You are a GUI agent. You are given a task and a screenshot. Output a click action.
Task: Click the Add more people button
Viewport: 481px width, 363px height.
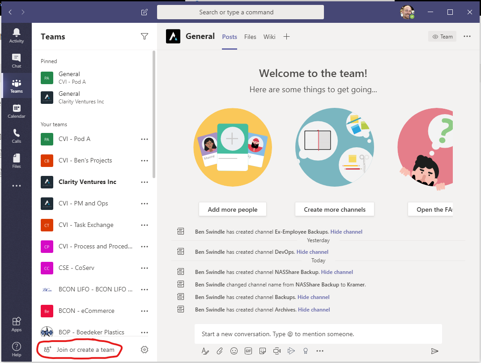[233, 209]
